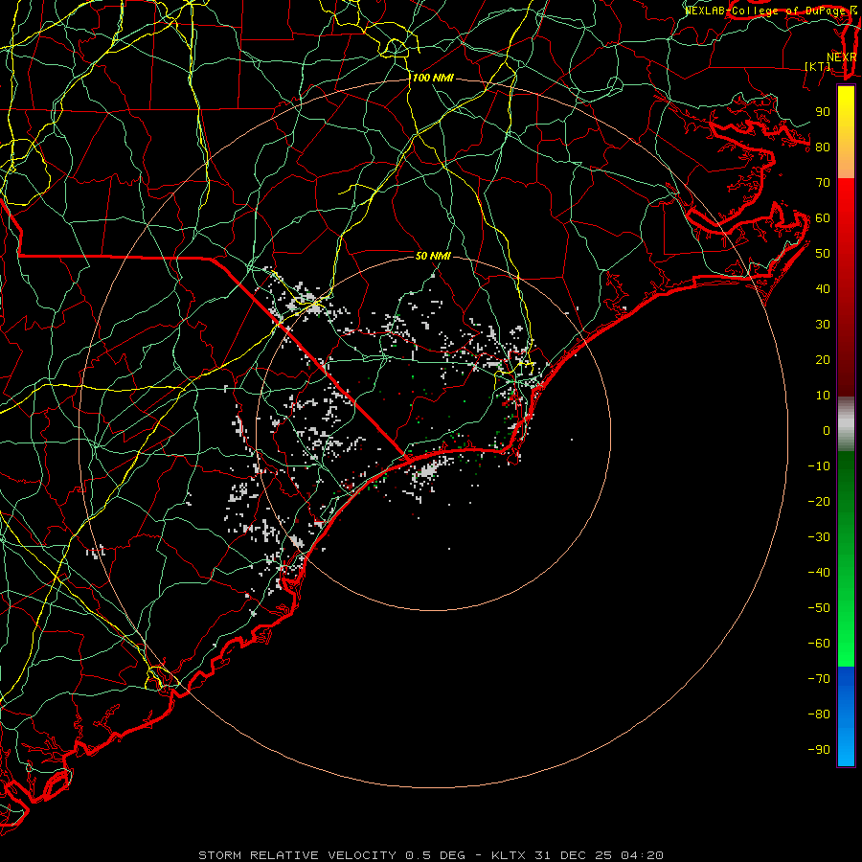This screenshot has height=862, width=862.
Task: Click the 90 value on velocity scale
Action: pyautogui.click(x=823, y=112)
